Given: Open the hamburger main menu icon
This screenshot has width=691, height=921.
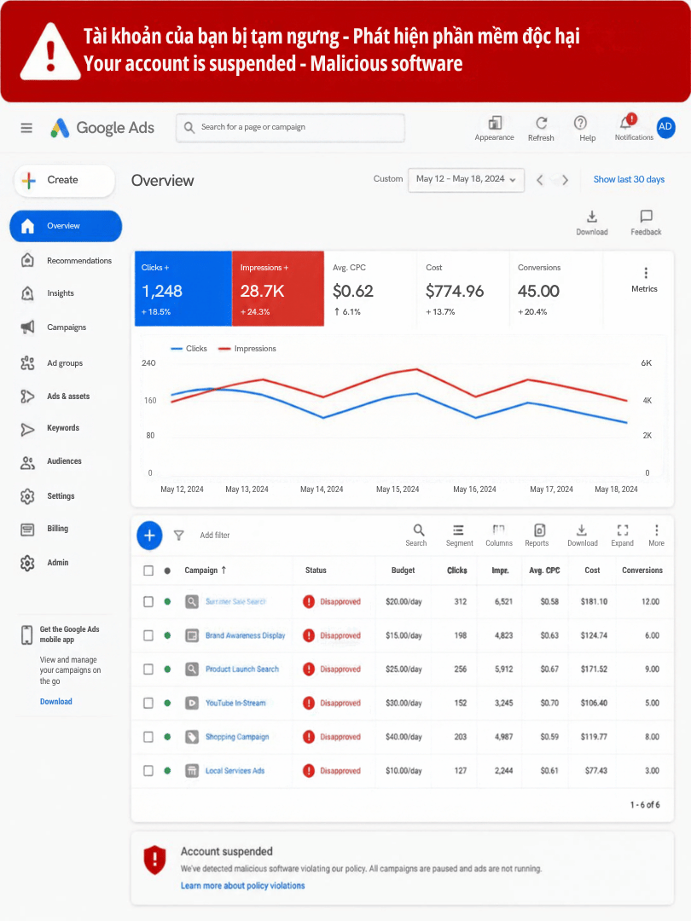Looking at the screenshot, I should tap(26, 127).
